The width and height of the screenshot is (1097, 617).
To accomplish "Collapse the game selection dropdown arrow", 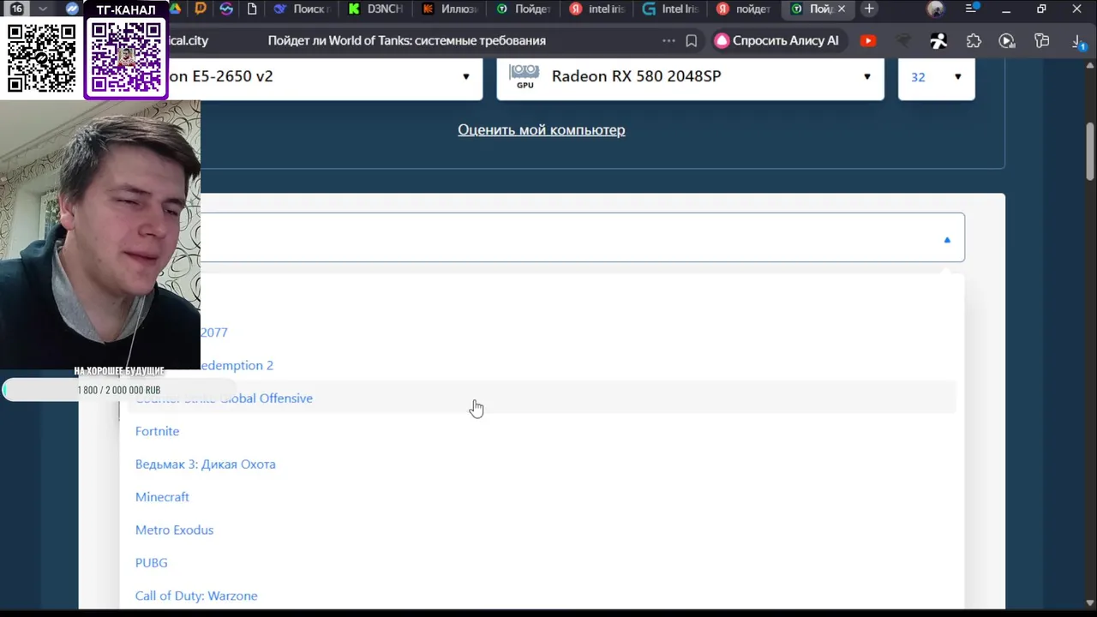I will [x=947, y=240].
